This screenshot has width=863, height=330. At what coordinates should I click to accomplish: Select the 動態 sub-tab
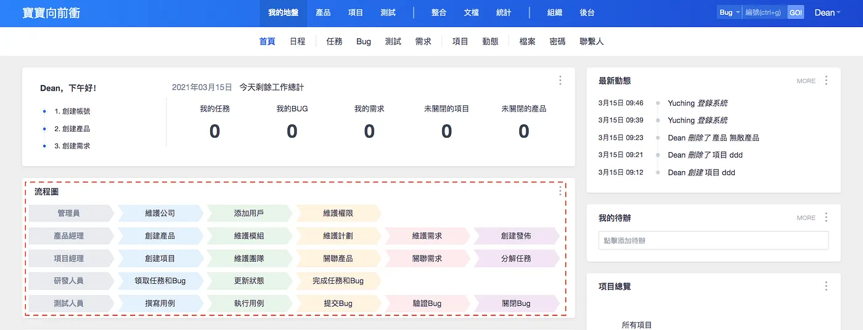click(x=491, y=41)
